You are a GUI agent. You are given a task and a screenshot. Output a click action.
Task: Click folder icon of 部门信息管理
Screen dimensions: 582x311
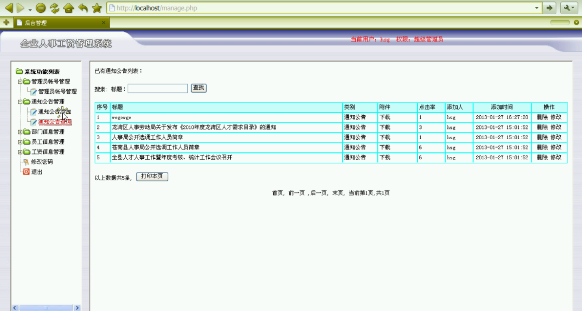27,132
